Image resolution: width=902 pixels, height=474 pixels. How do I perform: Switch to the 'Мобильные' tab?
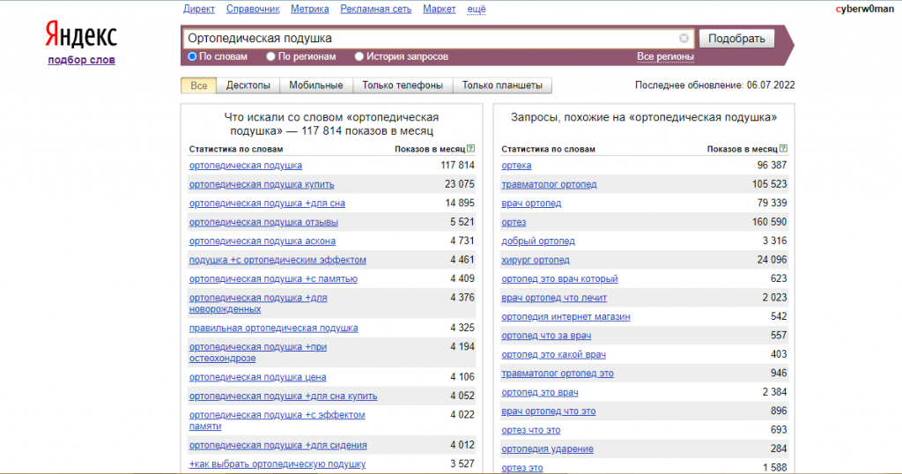pos(316,85)
